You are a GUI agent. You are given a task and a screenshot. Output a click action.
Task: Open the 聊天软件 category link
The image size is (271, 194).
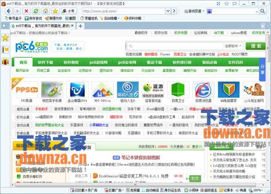pyautogui.click(x=22, y=71)
